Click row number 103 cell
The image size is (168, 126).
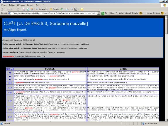click(10, 83)
